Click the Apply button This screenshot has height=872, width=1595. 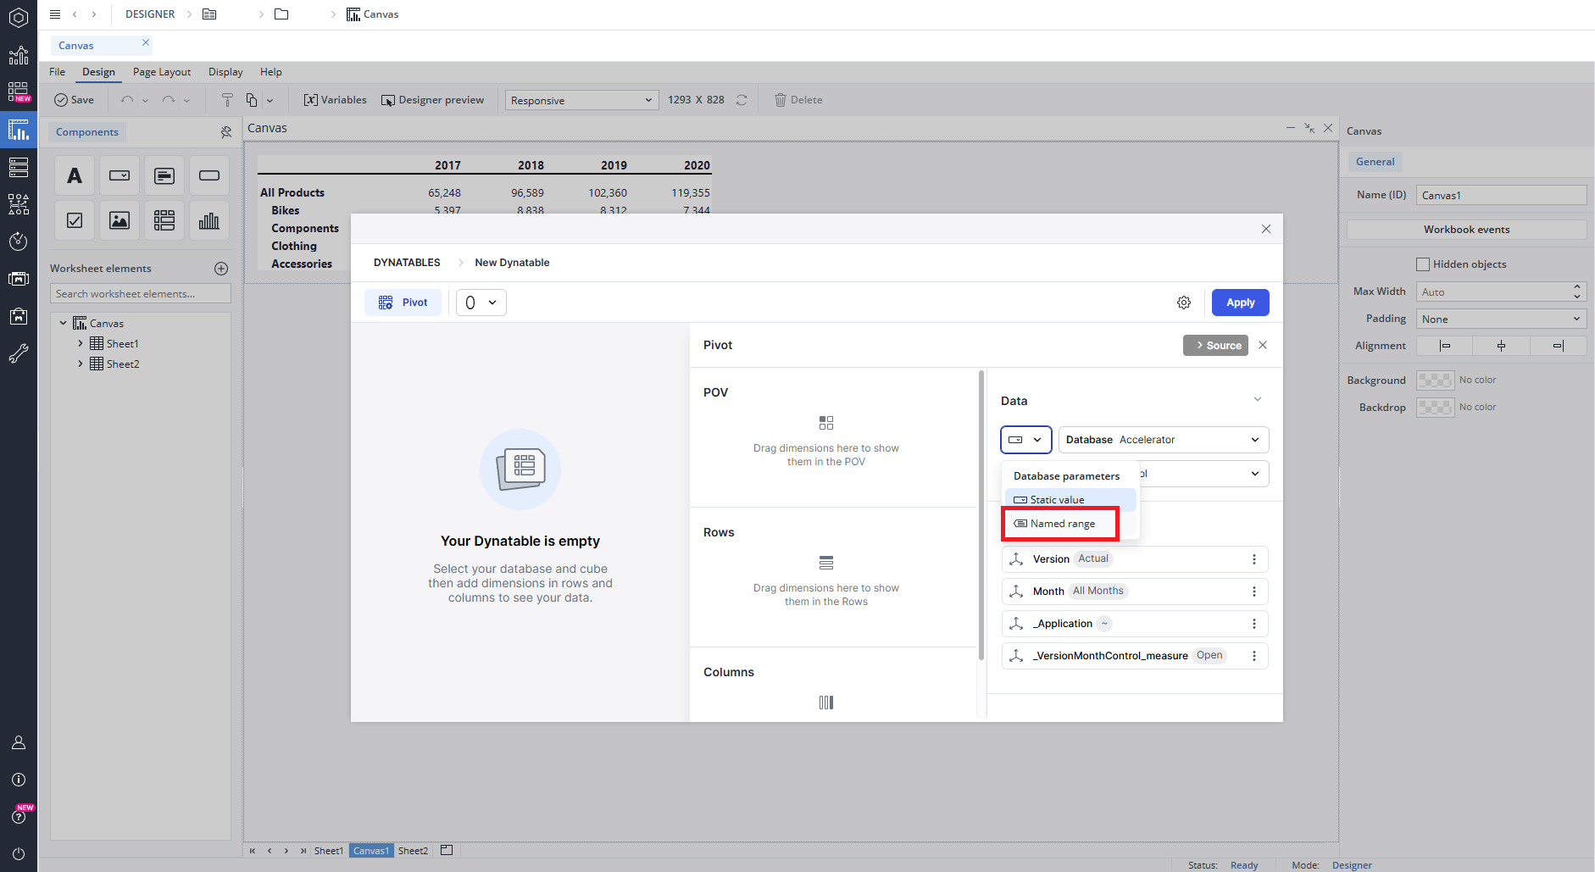click(1240, 303)
